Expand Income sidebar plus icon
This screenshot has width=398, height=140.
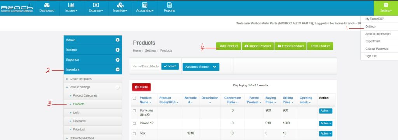(117, 50)
